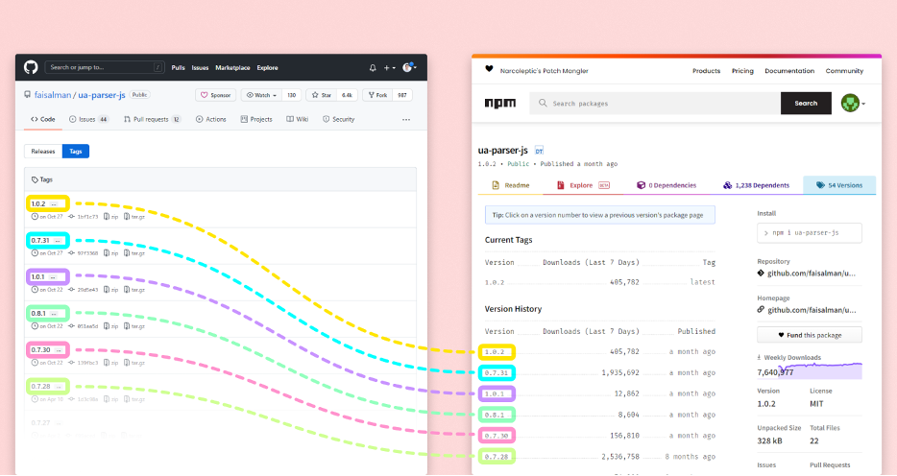Click the npm Search button
This screenshot has height=476, width=897.
[x=806, y=104]
